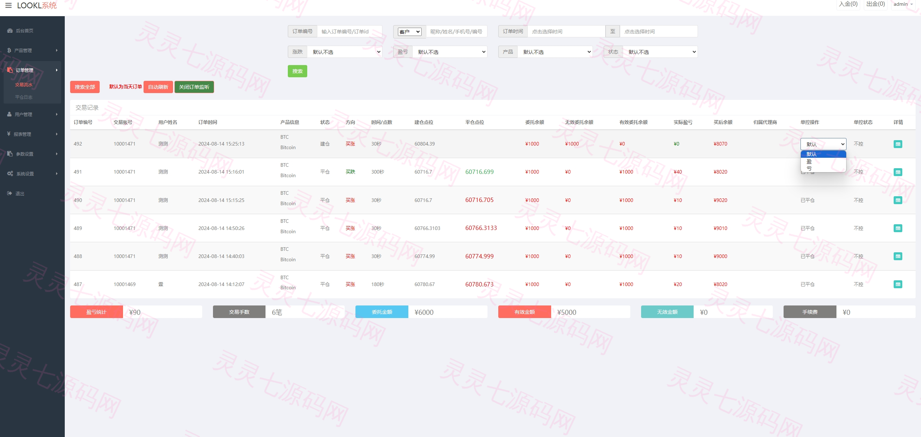921x437 pixels.
Task: Open 交易流水 submenu item
Action: pyautogui.click(x=24, y=85)
